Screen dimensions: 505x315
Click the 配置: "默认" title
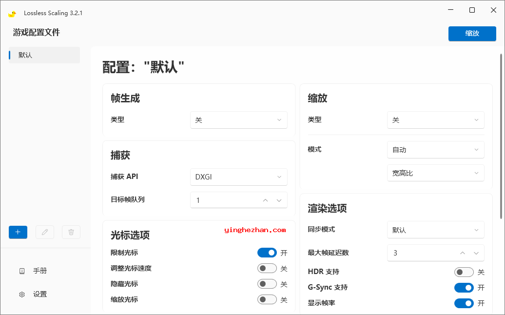(143, 67)
